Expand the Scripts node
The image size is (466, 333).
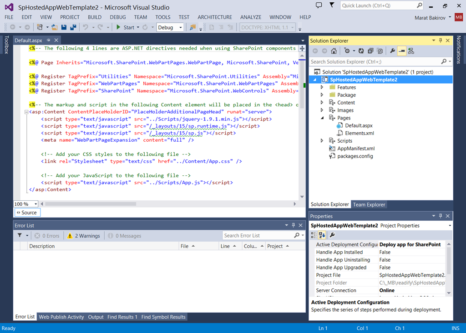click(322, 141)
